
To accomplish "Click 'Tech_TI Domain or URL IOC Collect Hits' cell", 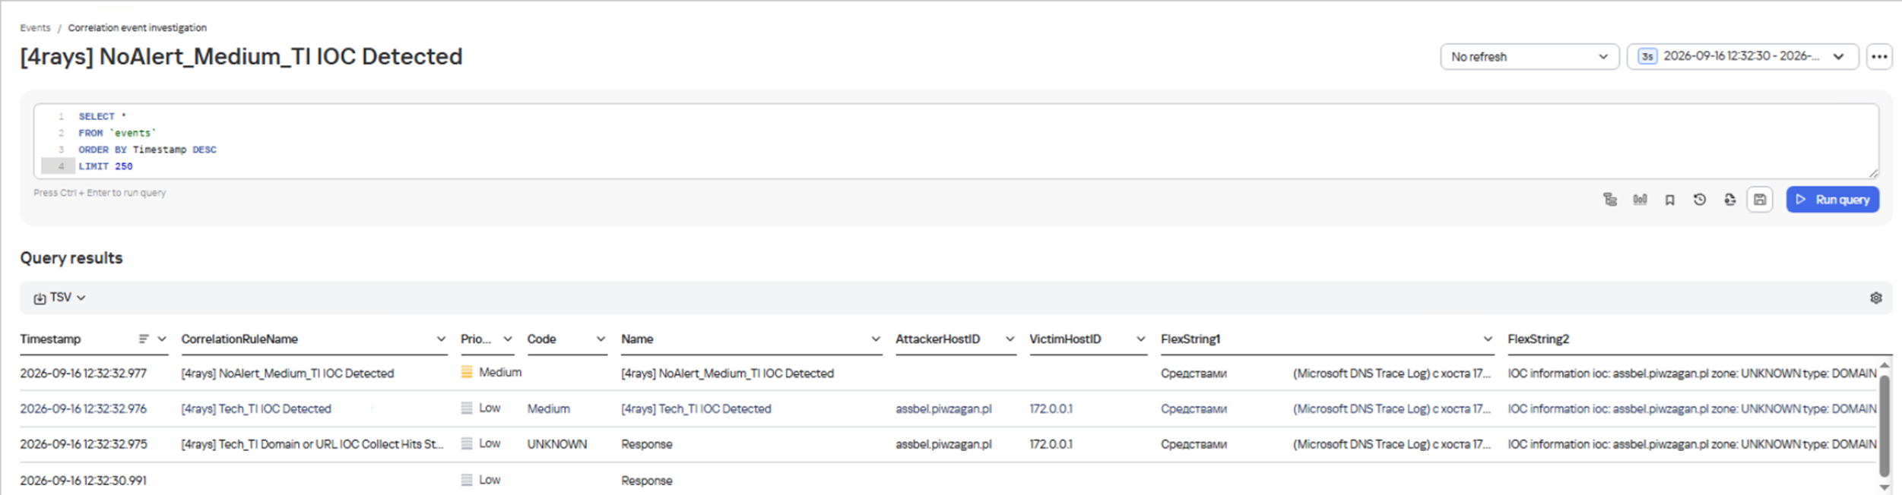I will click(x=312, y=444).
